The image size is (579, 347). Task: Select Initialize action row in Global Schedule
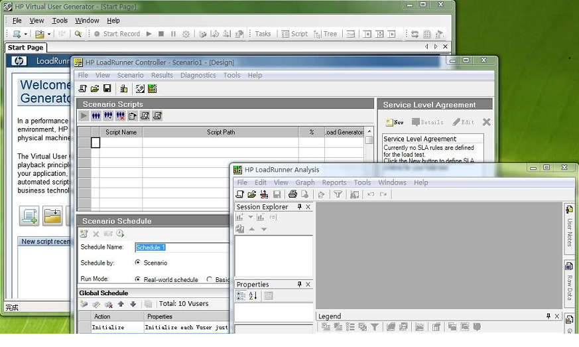point(154,327)
